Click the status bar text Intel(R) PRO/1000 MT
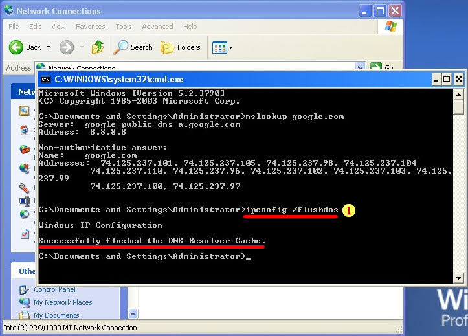The width and height of the screenshot is (468, 336). 70,328
